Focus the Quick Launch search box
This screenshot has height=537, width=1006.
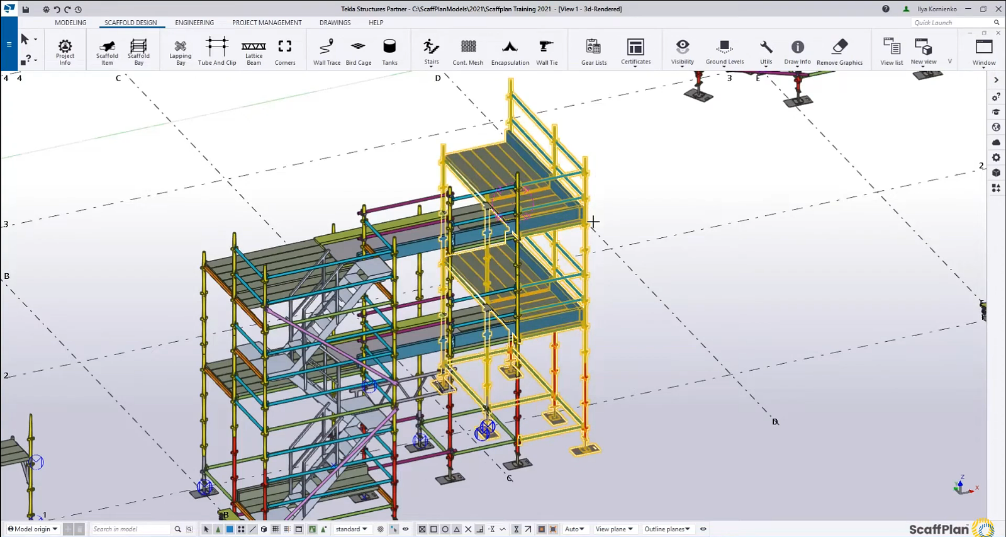coord(952,23)
